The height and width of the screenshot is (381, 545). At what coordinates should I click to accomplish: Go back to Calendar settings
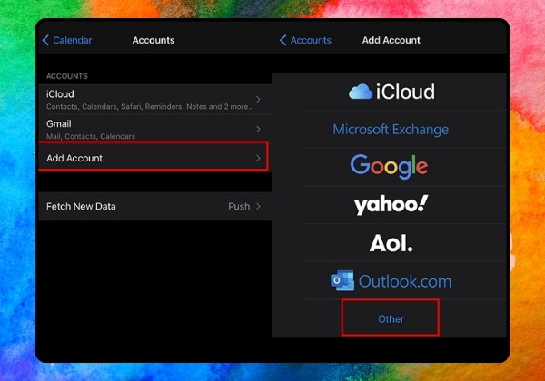(x=67, y=40)
